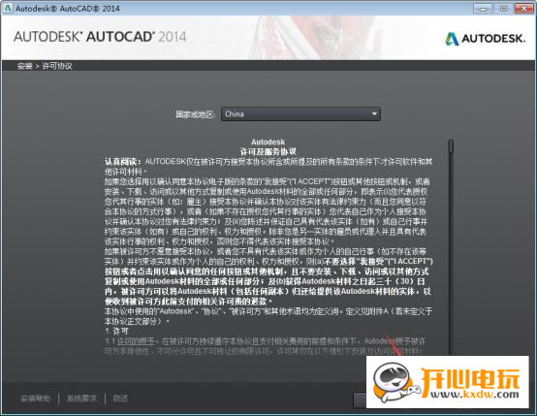The image size is (537, 416).
Task: Minimize the AutoCAD 2014 installer window
Action: coord(483,8)
